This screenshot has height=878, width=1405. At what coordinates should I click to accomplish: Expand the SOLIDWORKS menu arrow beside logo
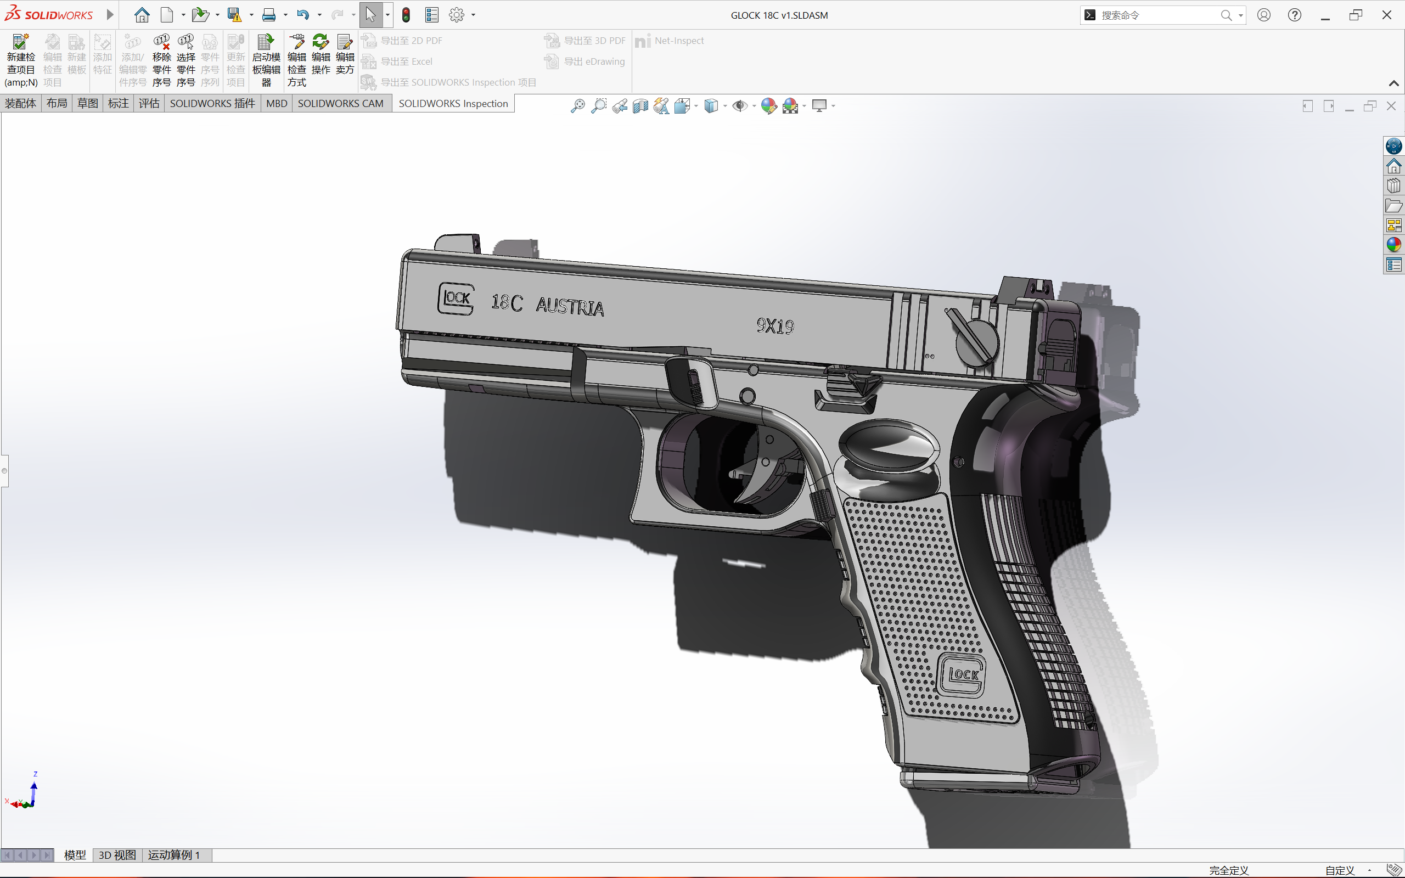coord(110,15)
